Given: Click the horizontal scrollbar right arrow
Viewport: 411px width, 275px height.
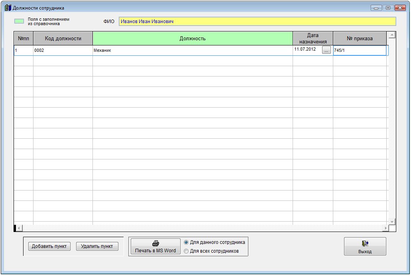Looking at the screenshot, I should 385,228.
